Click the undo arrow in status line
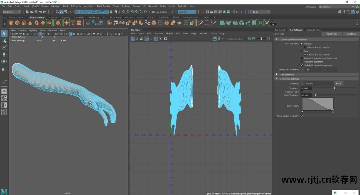The width and height of the screenshot is (360, 195). click(x=40, y=12)
